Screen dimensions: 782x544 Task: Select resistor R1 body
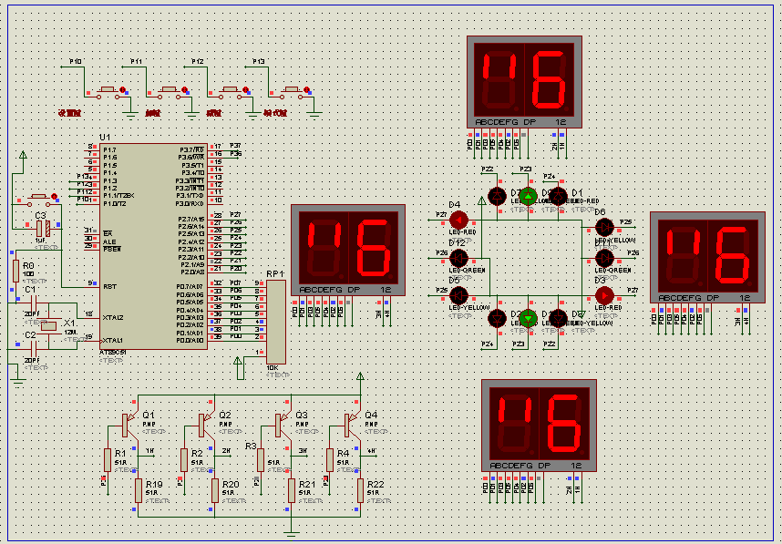[x=108, y=460]
